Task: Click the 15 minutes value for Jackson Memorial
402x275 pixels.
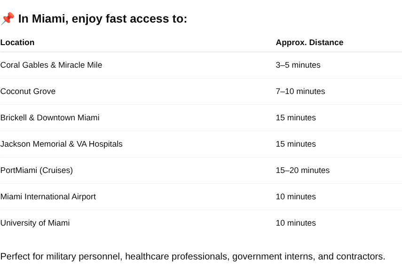Action: 296,144
